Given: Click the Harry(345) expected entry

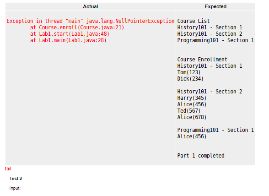Looking at the screenshot, I should click(192, 98).
